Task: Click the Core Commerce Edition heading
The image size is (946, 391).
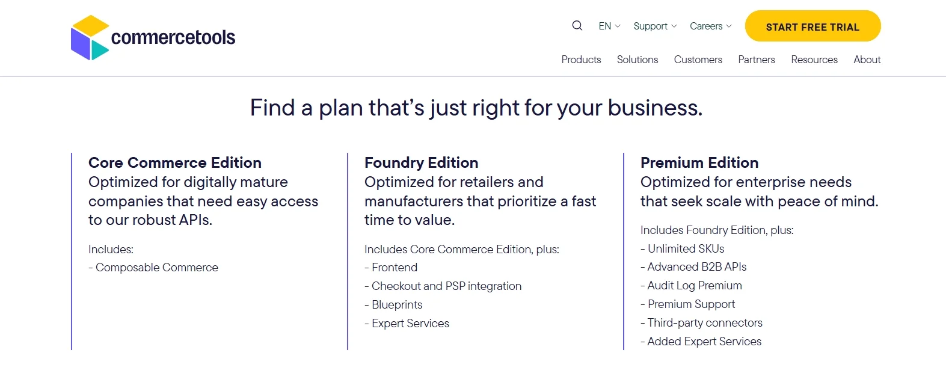Action: 175,163
